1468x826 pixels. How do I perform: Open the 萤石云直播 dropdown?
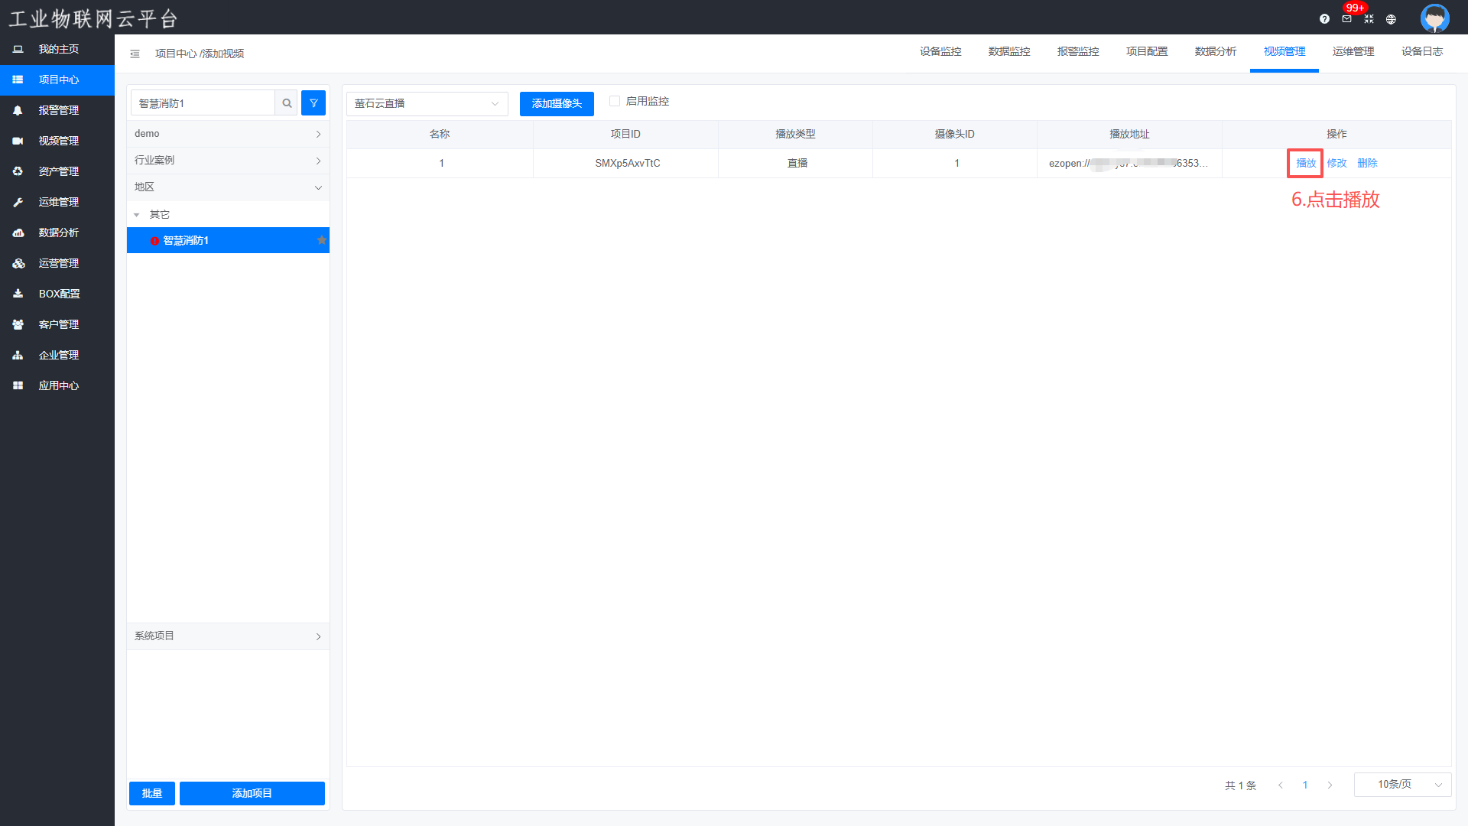427,103
